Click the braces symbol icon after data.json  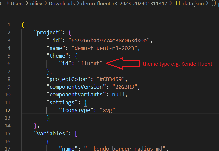pyautogui.click(x=213, y=3)
